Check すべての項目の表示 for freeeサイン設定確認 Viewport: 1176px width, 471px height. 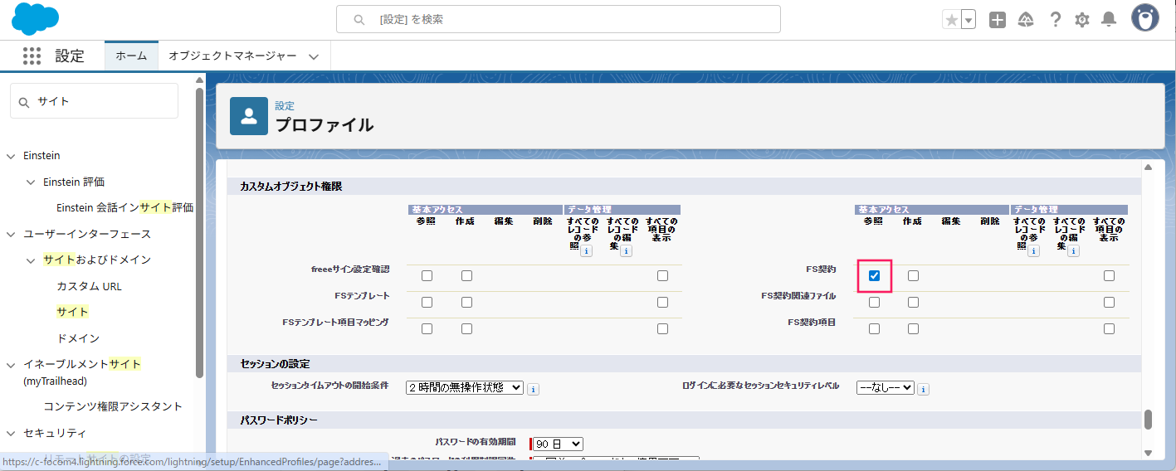[x=662, y=276]
